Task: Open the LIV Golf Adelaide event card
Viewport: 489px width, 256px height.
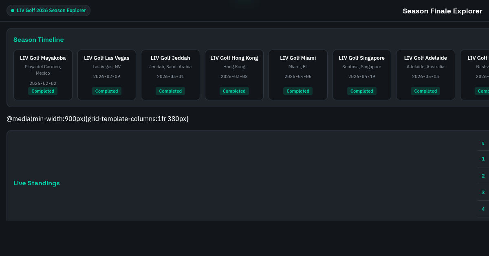Action: (x=425, y=75)
